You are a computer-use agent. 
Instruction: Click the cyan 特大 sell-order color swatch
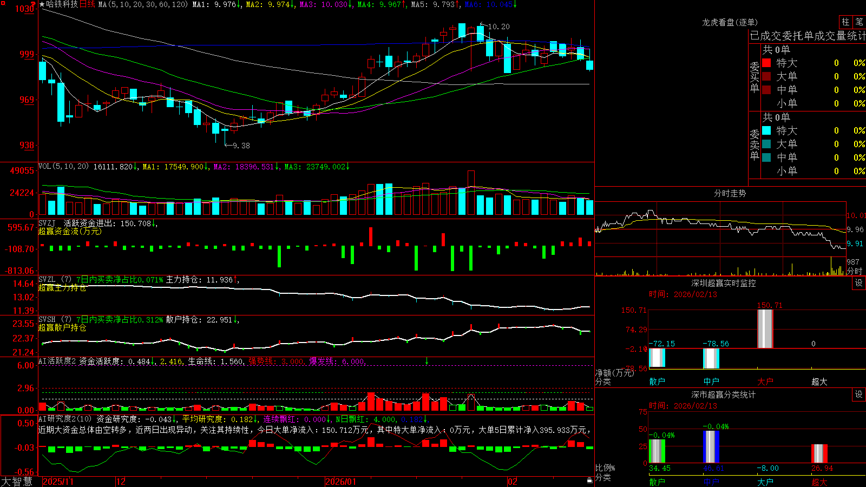click(766, 130)
